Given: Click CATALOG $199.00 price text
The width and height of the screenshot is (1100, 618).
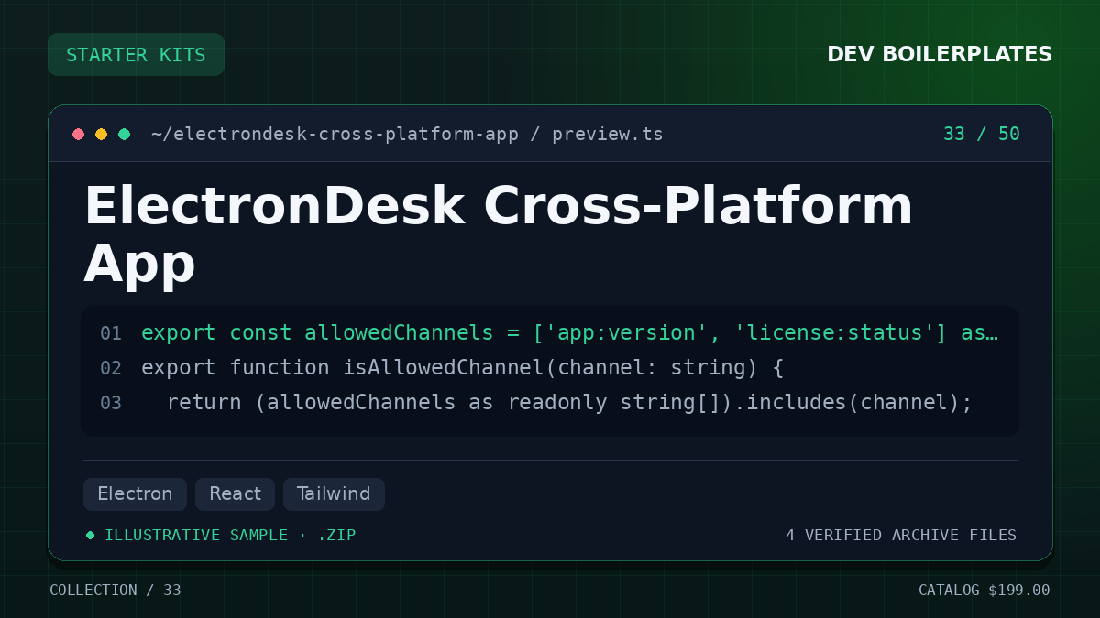Looking at the screenshot, I should pos(984,591).
